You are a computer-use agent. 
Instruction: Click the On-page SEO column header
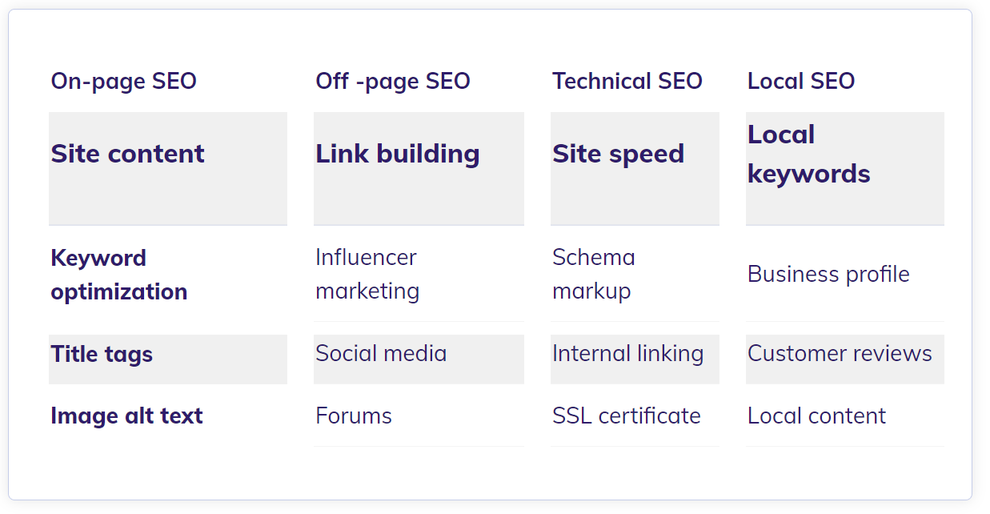click(123, 81)
